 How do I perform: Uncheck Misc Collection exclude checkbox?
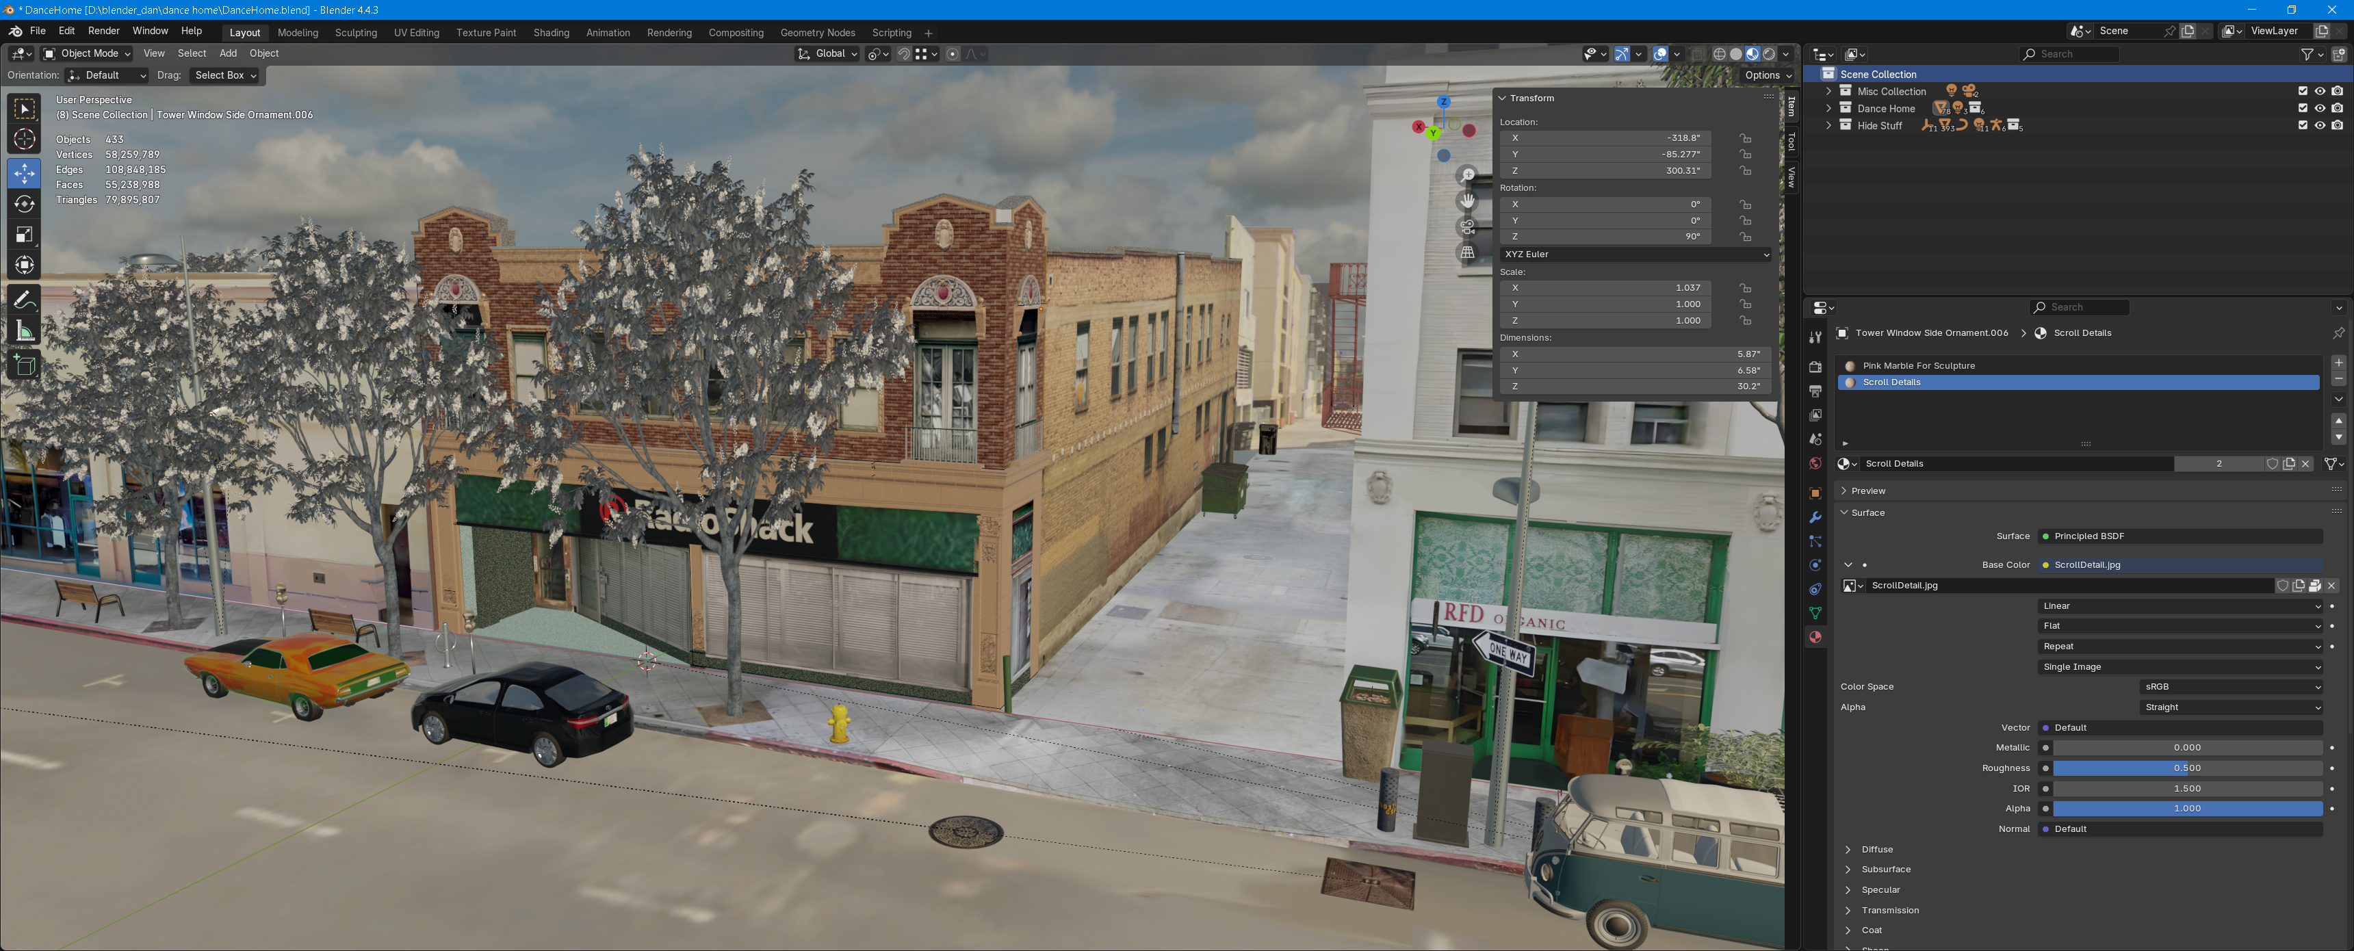point(2302,92)
